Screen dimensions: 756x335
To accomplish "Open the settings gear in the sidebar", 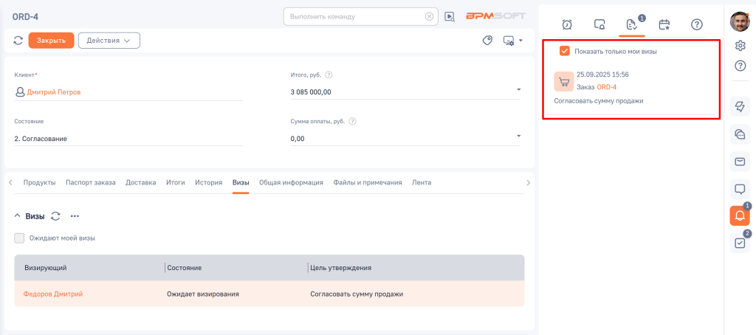I will click(x=740, y=46).
